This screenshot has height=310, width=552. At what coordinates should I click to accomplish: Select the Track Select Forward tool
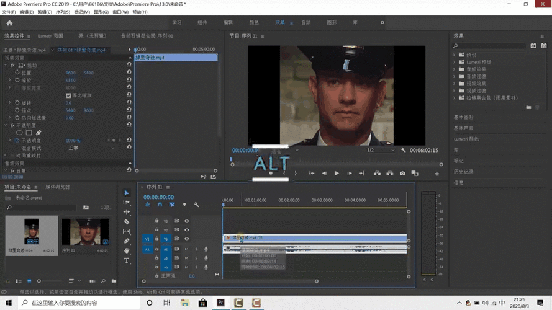[x=127, y=202]
